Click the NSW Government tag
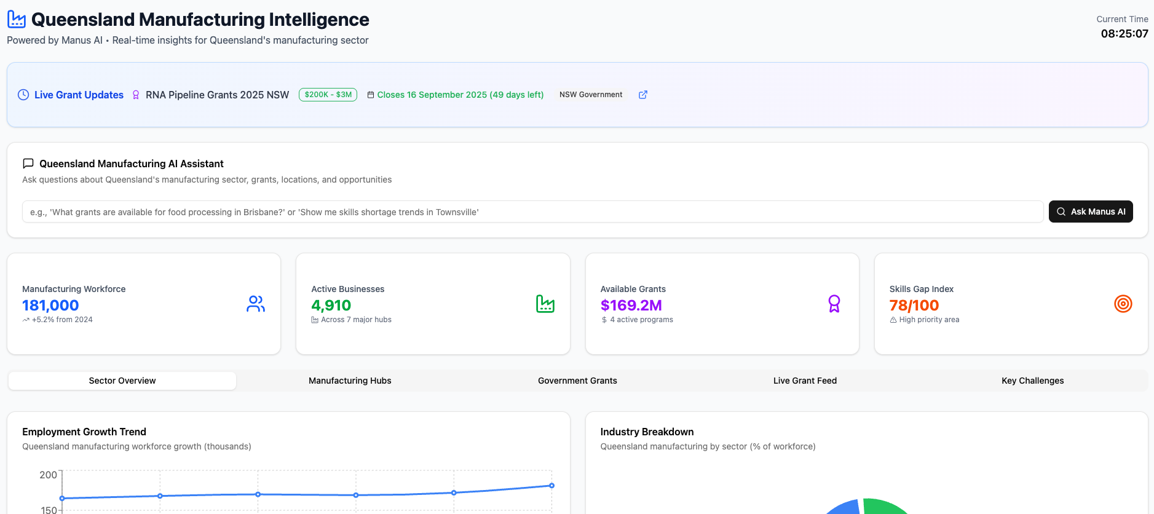The image size is (1154, 514). pos(591,95)
